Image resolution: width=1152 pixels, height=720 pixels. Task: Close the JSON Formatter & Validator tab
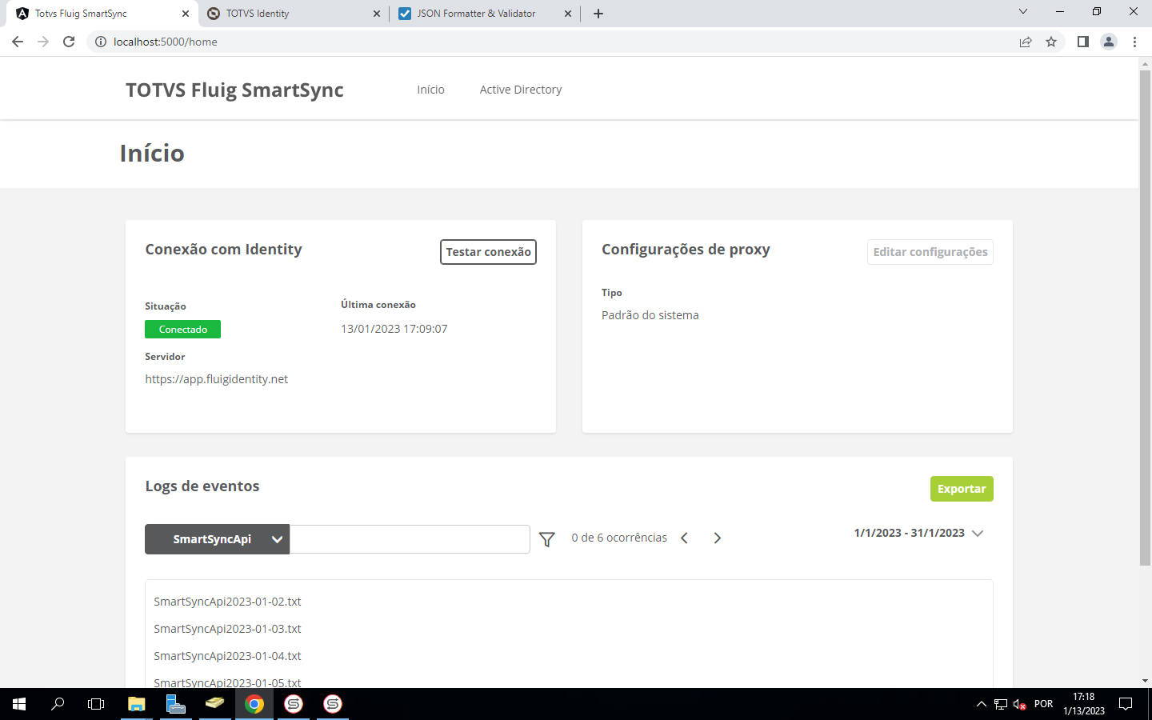coord(568,14)
